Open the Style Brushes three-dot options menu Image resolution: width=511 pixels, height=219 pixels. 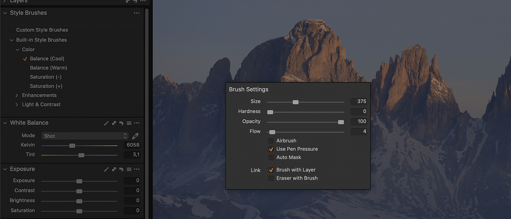[137, 13]
